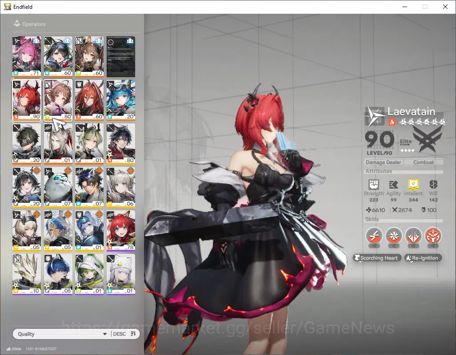Click the Disconnected operator card

(121, 56)
